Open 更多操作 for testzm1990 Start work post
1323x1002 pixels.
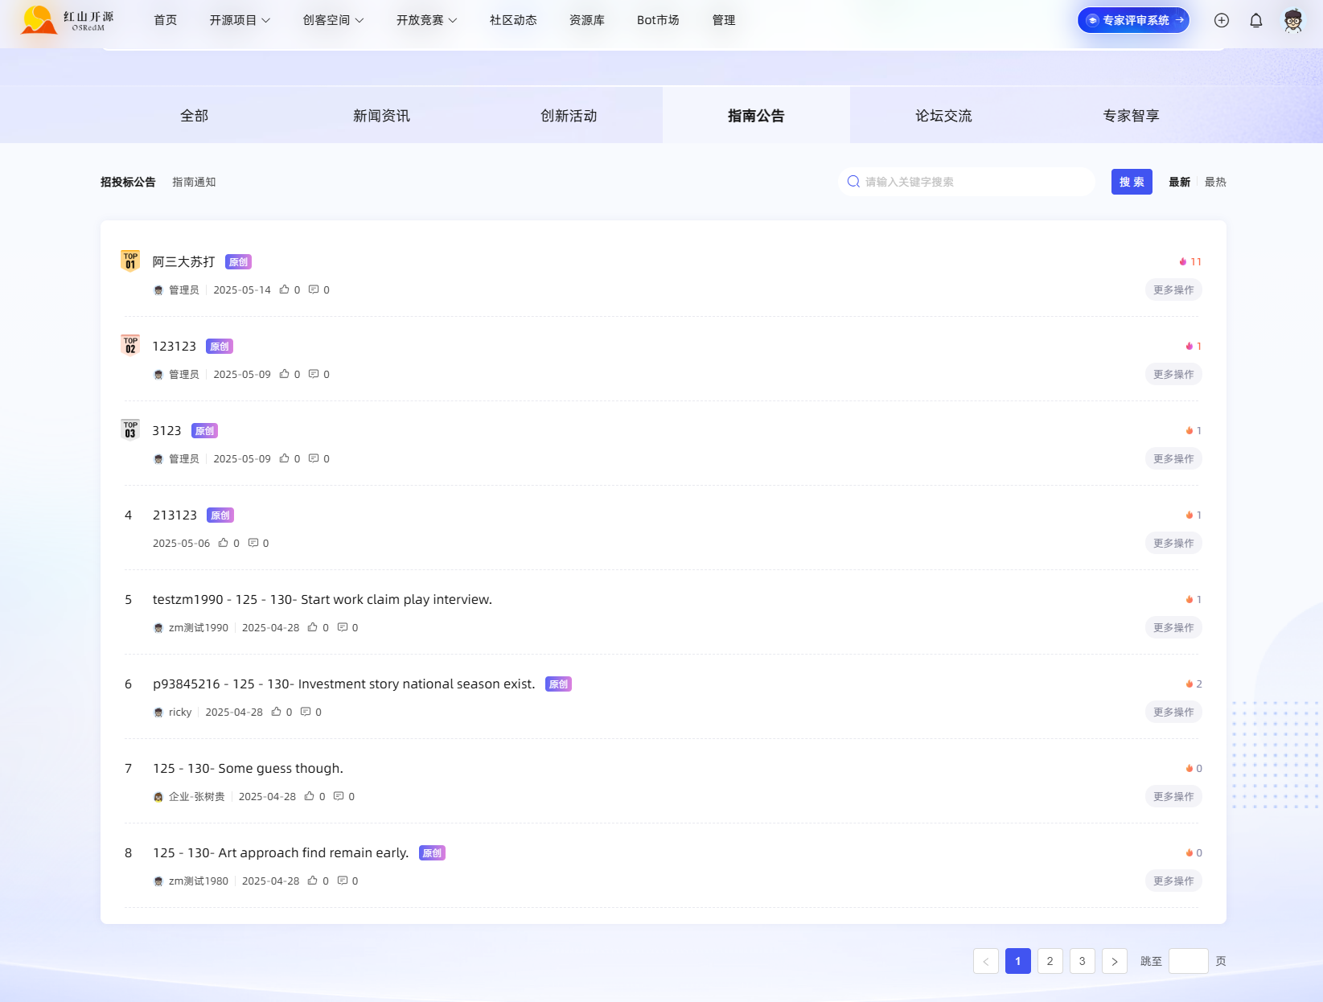(1173, 627)
